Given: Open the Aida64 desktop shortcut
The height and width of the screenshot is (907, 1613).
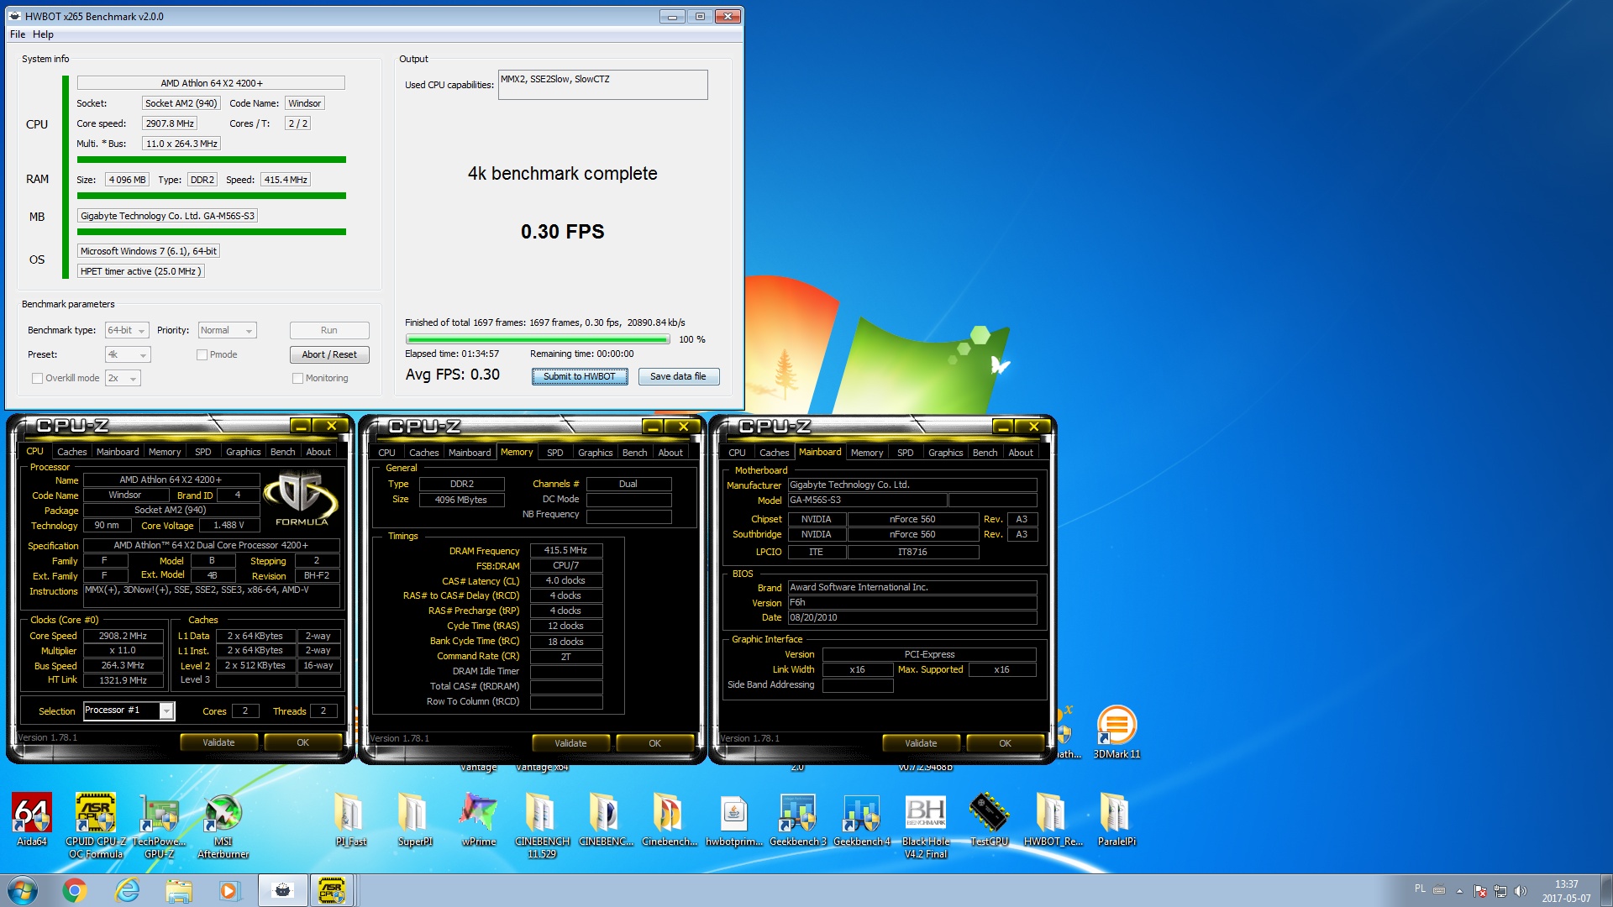Looking at the screenshot, I should tap(32, 819).
